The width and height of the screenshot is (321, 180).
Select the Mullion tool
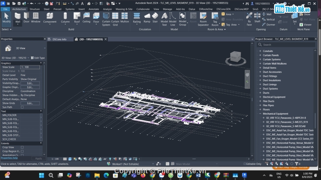coord(124,18)
